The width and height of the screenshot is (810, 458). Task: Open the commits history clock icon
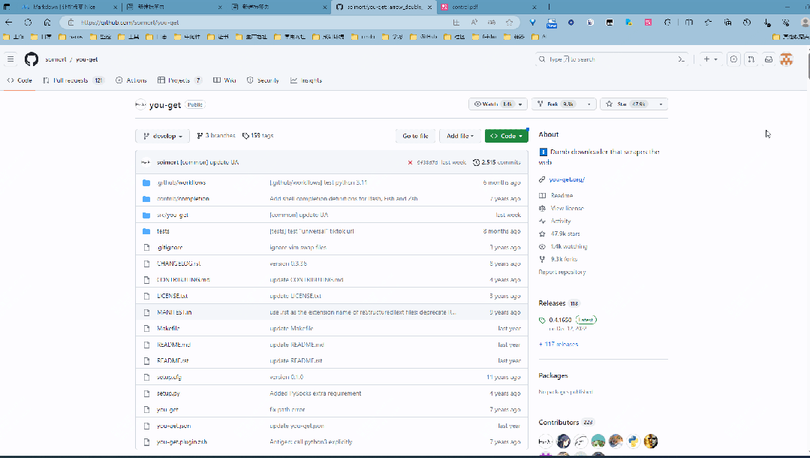coord(476,162)
